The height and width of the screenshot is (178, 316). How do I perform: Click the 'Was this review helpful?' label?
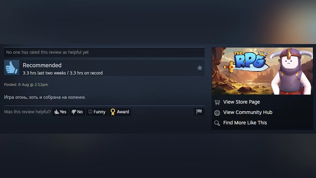click(x=27, y=112)
